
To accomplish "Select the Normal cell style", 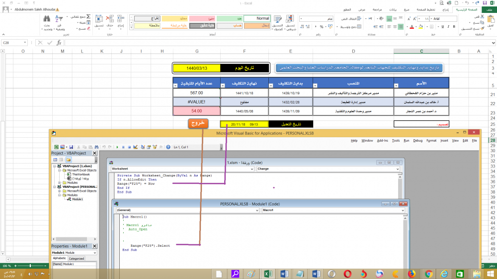I will 257,18.
